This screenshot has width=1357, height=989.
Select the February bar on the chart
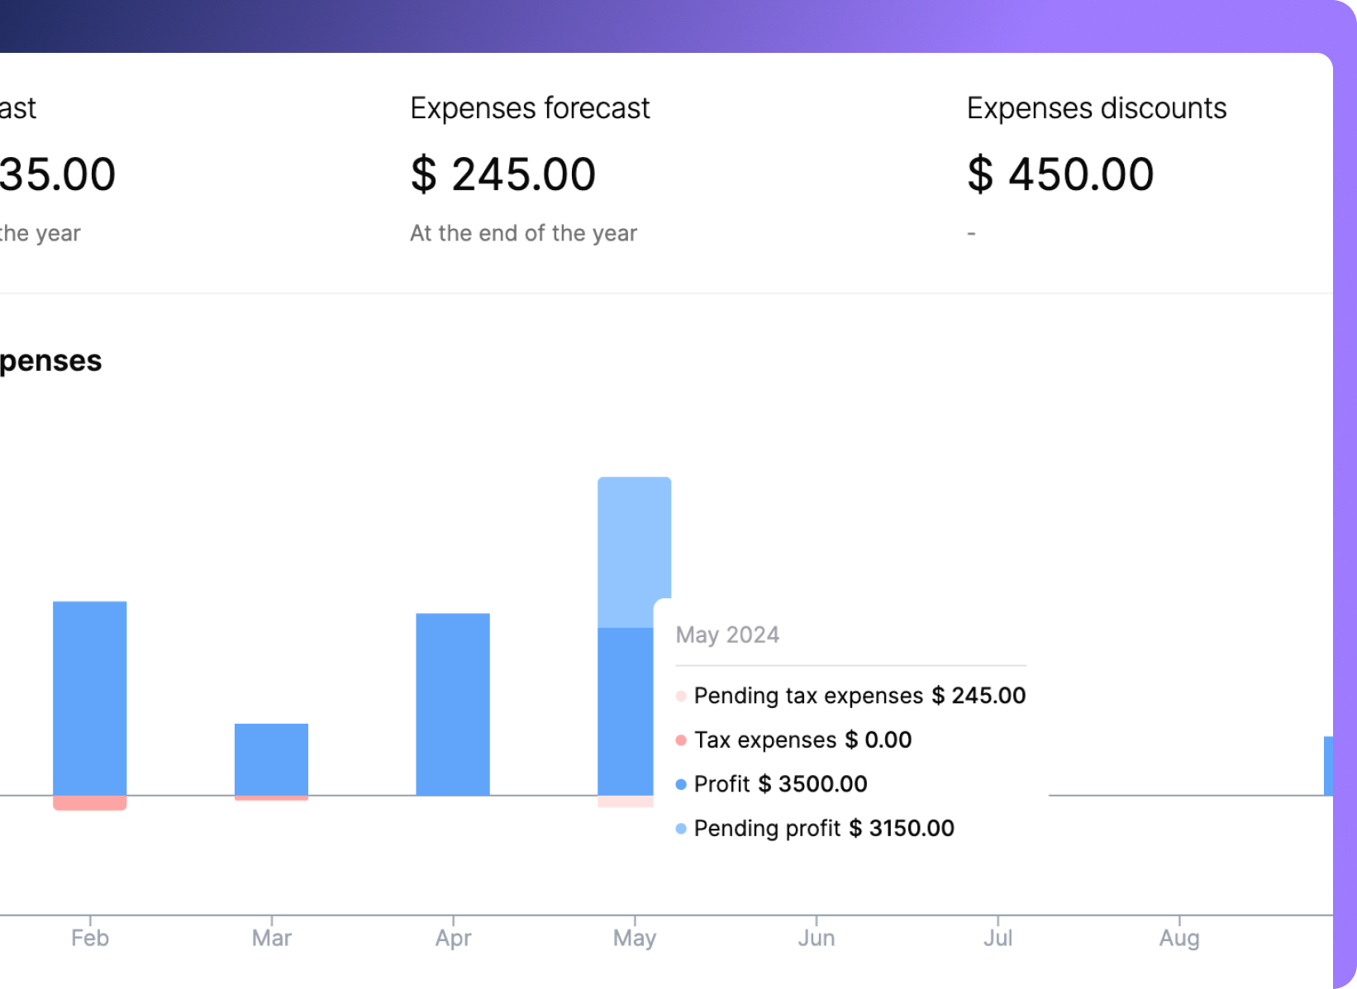89,698
